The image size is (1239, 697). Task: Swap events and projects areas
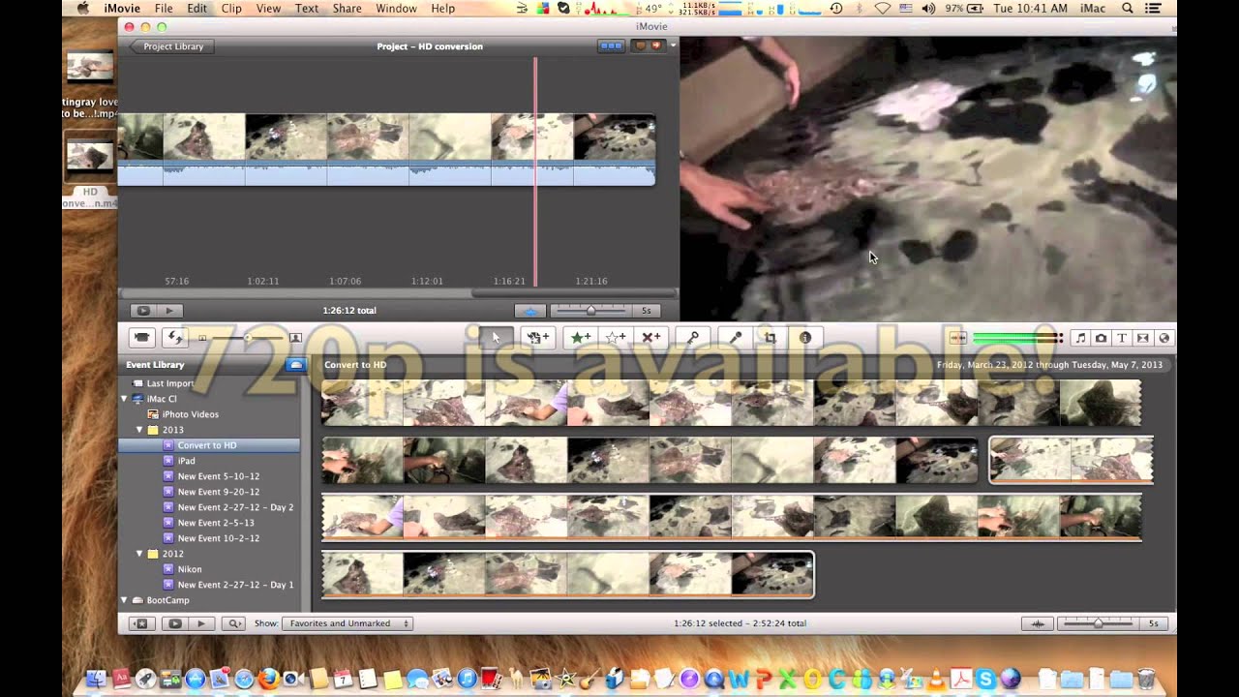point(174,338)
